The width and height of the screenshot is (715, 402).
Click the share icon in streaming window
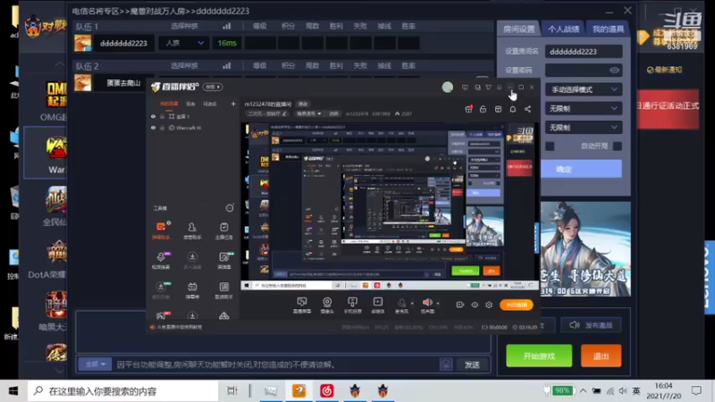pyautogui.click(x=527, y=109)
